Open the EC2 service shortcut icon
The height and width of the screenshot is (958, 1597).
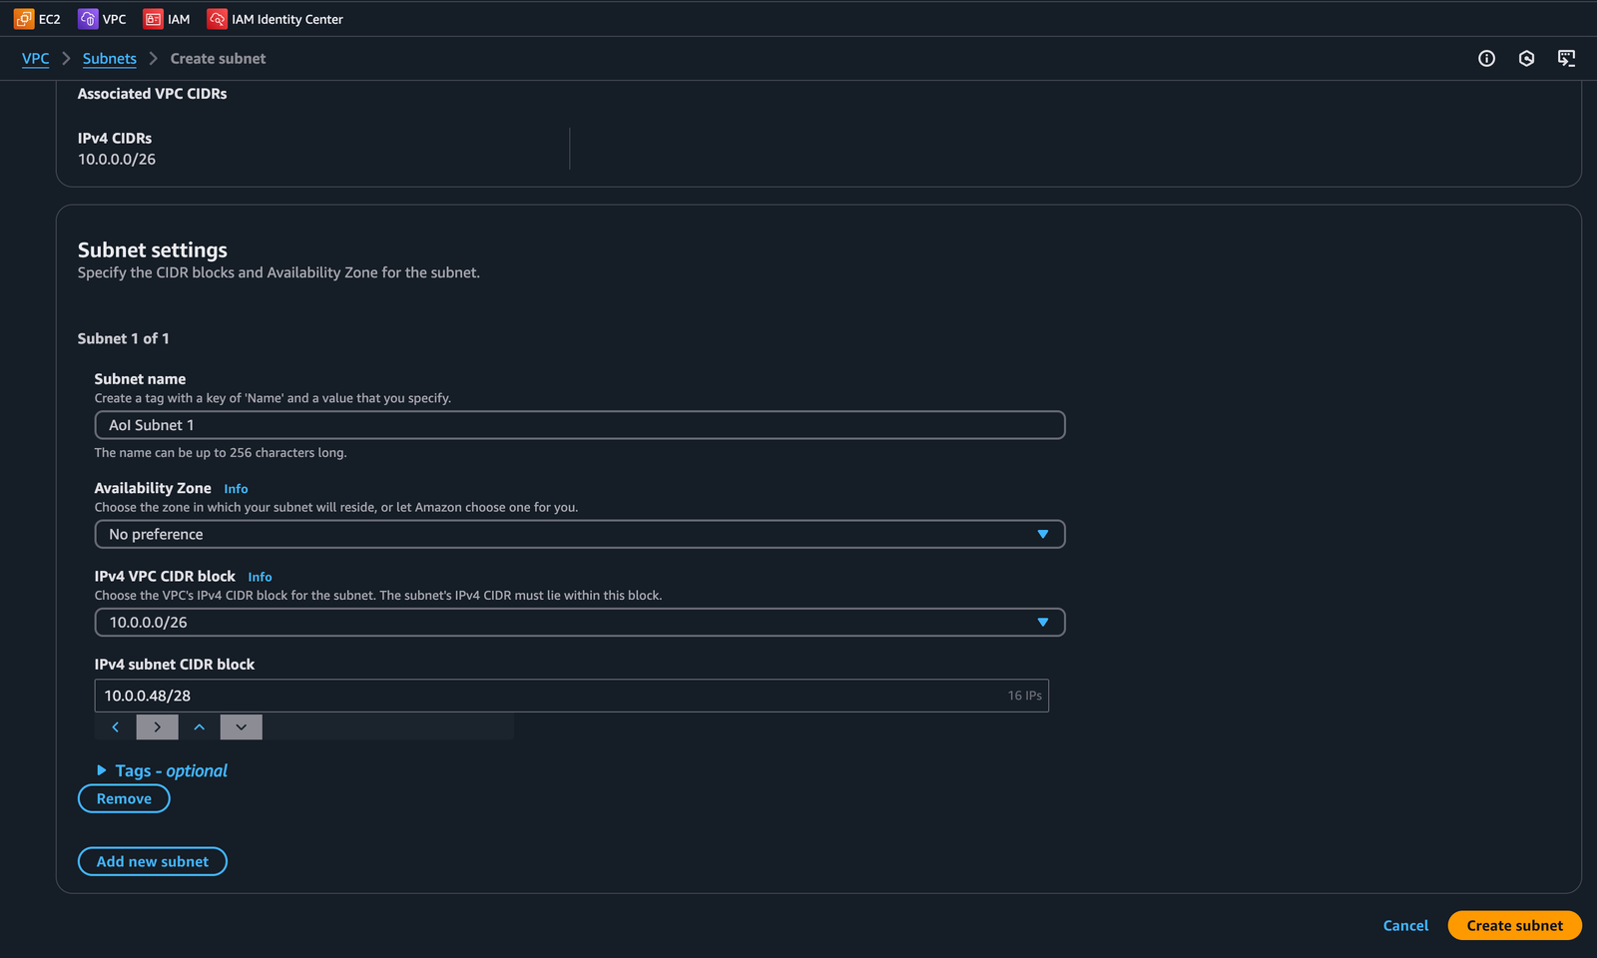24,19
